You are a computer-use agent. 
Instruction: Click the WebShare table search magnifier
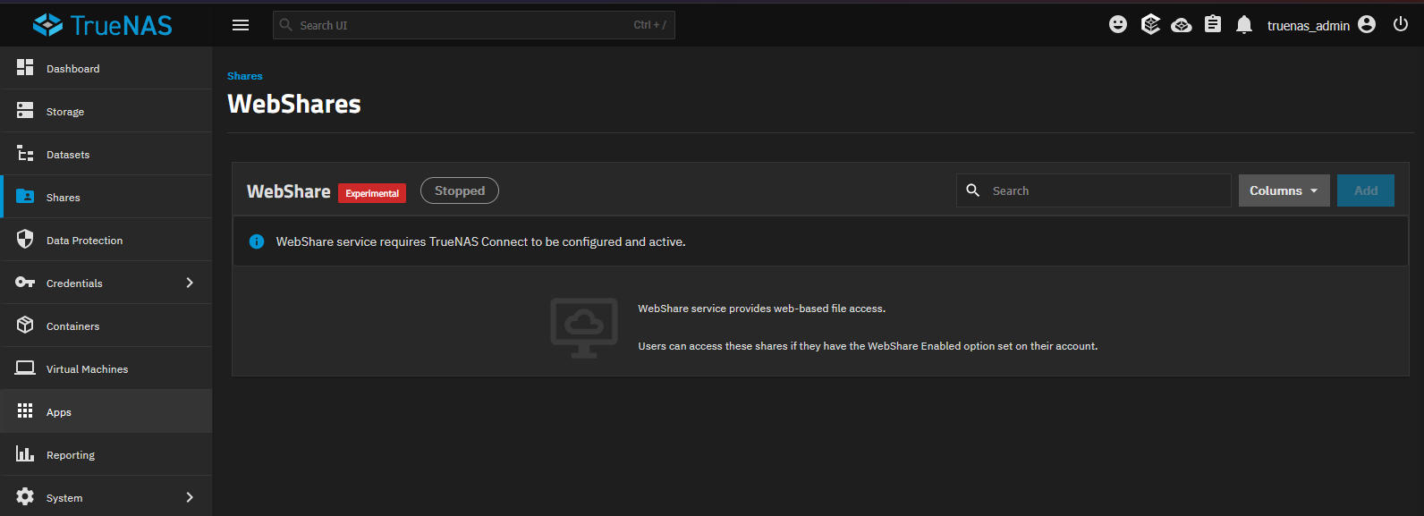click(x=973, y=190)
